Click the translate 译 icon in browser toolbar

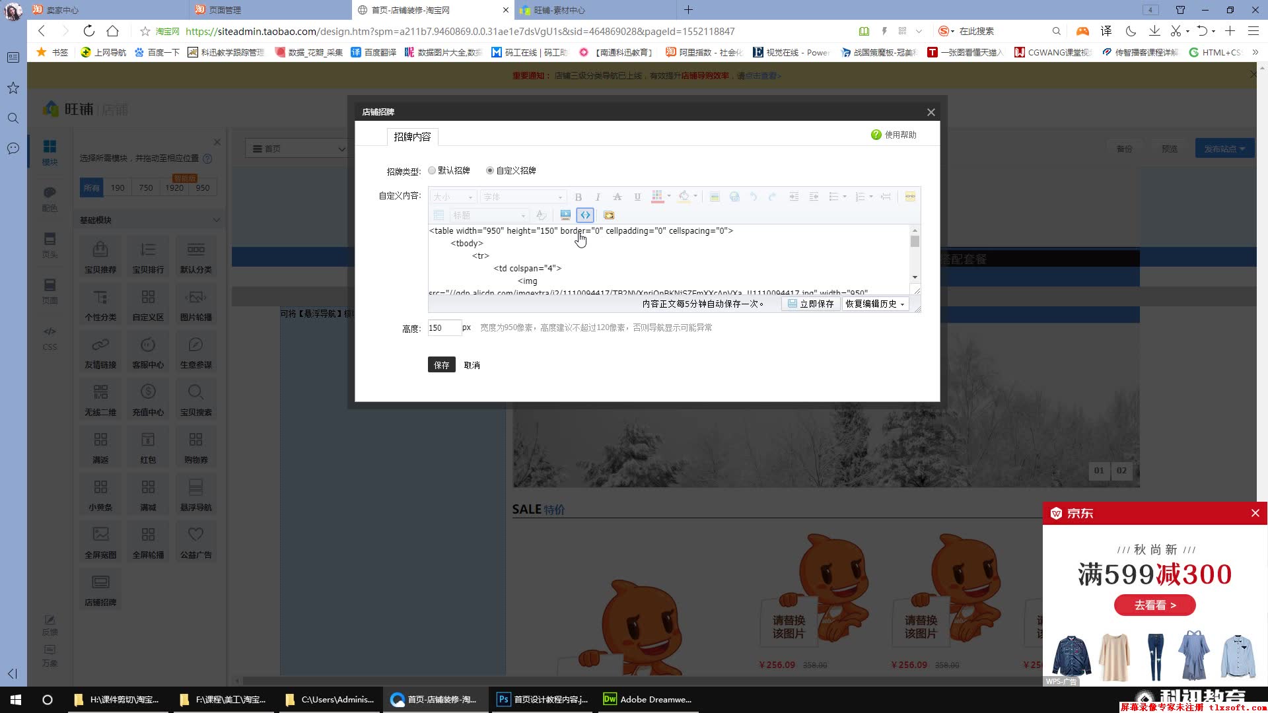click(x=1106, y=31)
